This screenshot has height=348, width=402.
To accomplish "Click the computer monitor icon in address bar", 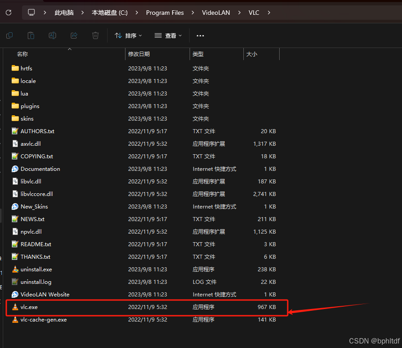I will point(31,13).
